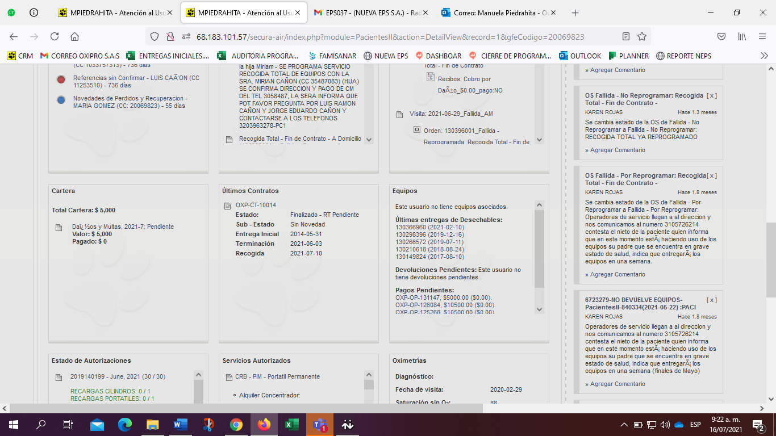The height and width of the screenshot is (436, 776).
Task: Click the Visita 2021-06-29_Fallida_AM document icon
Action: point(399,114)
